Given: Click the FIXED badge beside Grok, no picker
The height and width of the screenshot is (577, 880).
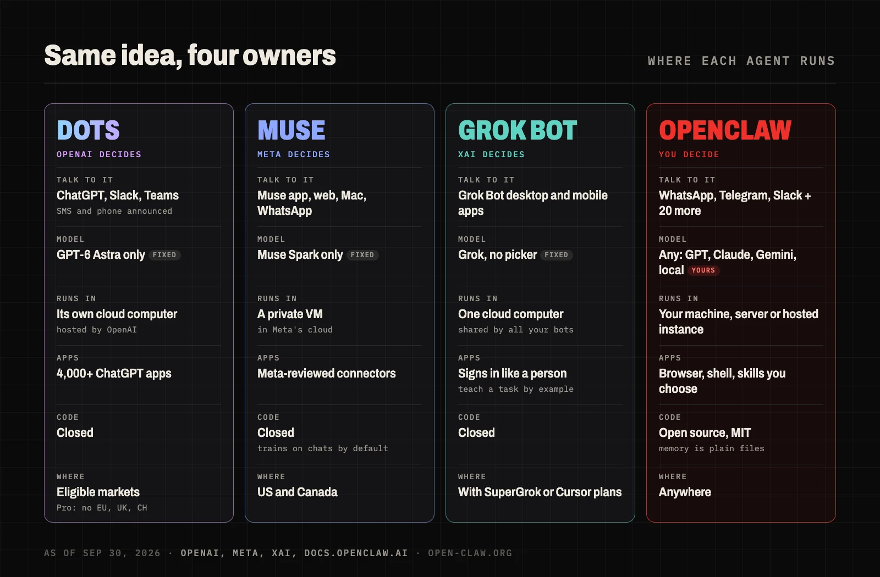Looking at the screenshot, I should click(x=557, y=255).
